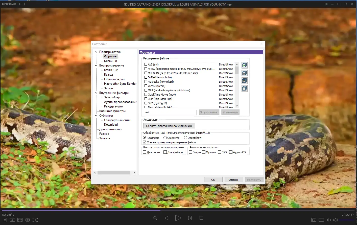
Task: Collapse the Субтитры tree node
Action: [96, 116]
